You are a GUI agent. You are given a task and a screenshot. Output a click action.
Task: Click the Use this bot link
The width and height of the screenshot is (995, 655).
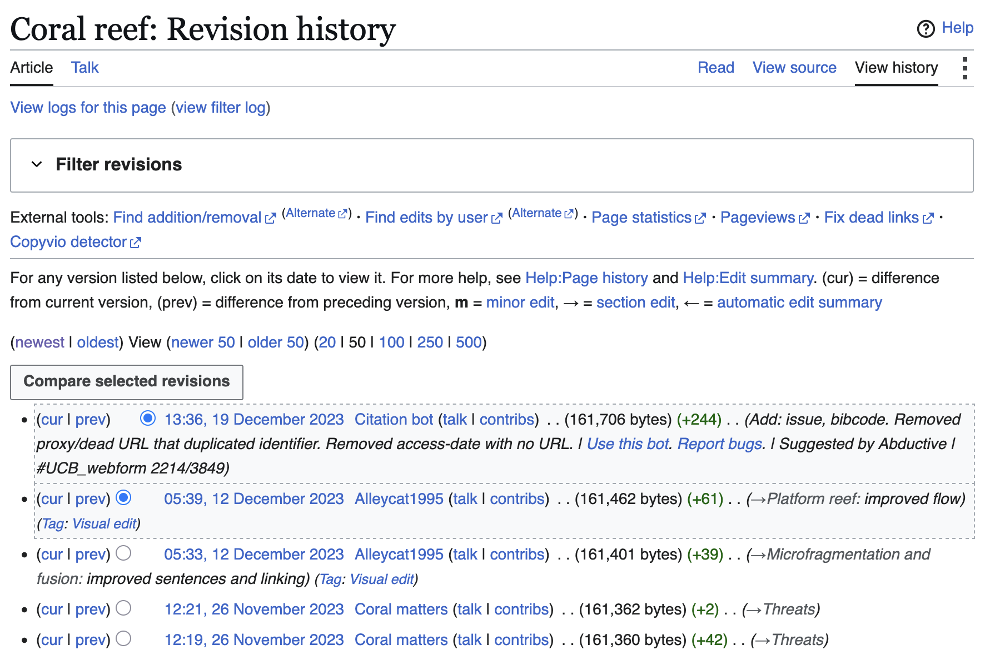point(628,444)
